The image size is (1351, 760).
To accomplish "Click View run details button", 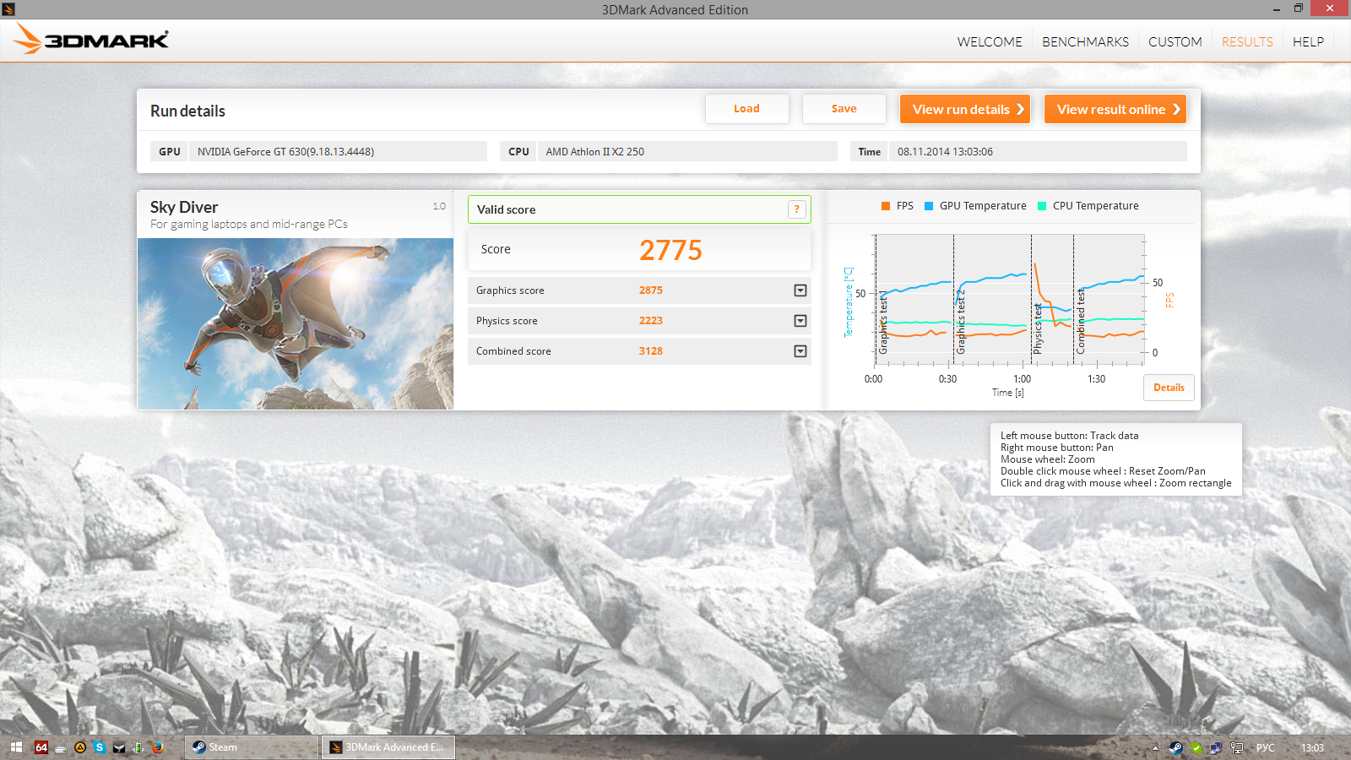I will pos(965,109).
